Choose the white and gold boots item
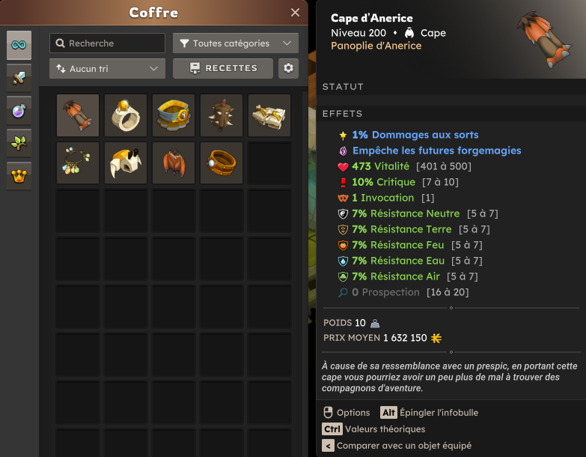This screenshot has height=457, width=586. click(269, 115)
